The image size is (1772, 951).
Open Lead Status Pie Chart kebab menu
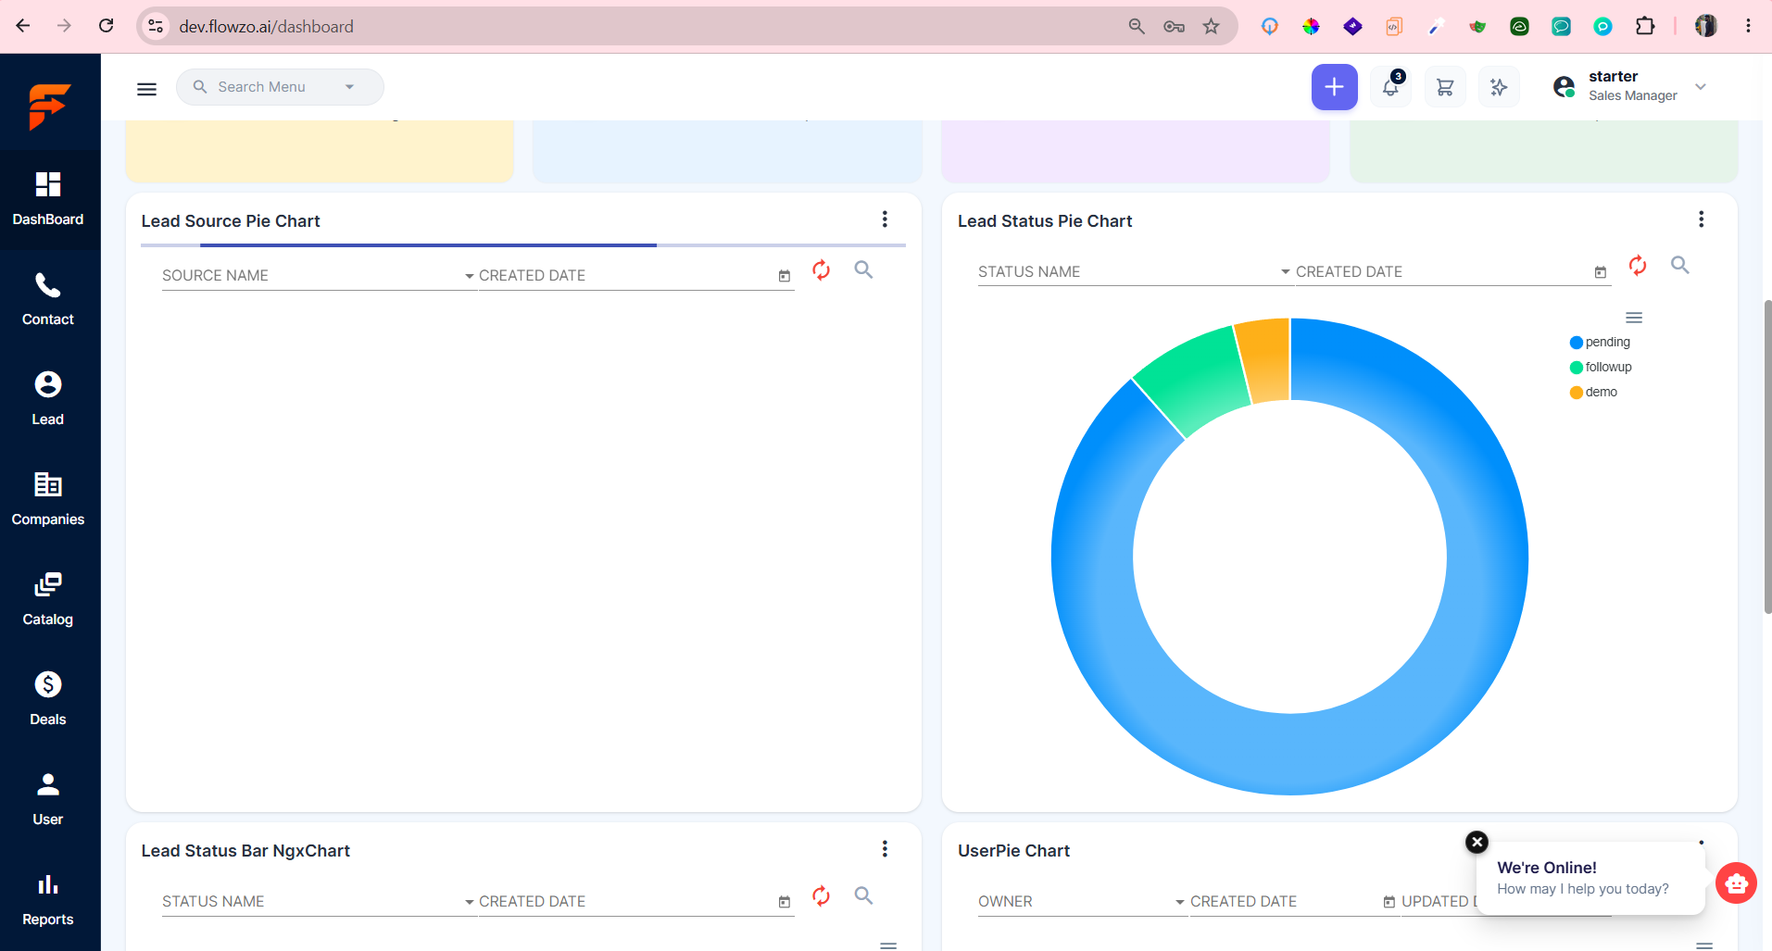pyautogui.click(x=1701, y=219)
